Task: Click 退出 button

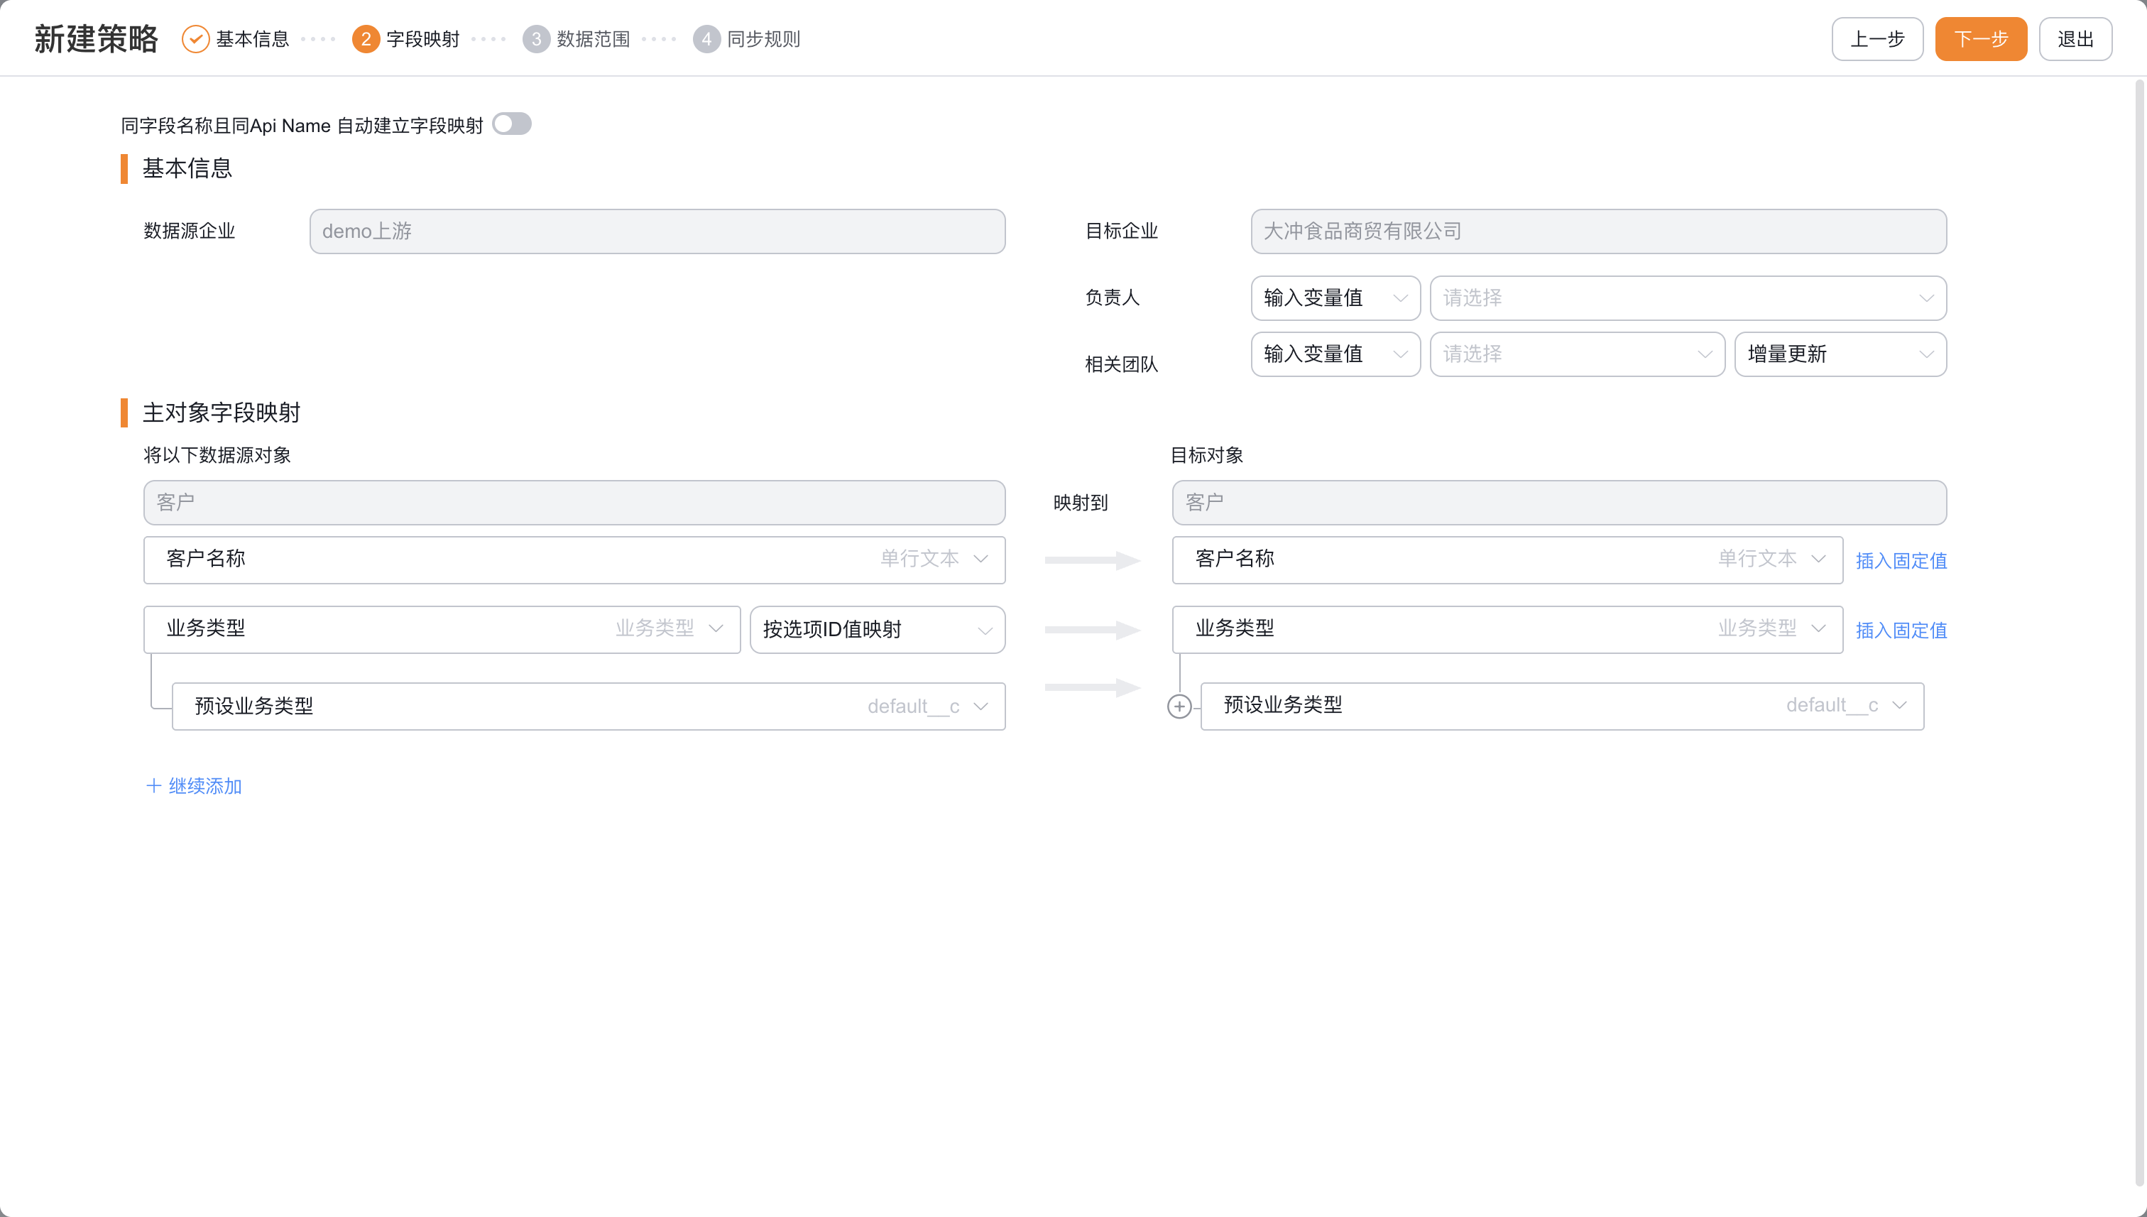Action: (x=2075, y=39)
